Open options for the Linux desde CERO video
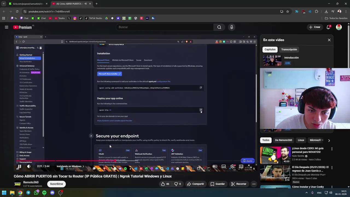The height and width of the screenshot is (197, 350). tap(332, 149)
